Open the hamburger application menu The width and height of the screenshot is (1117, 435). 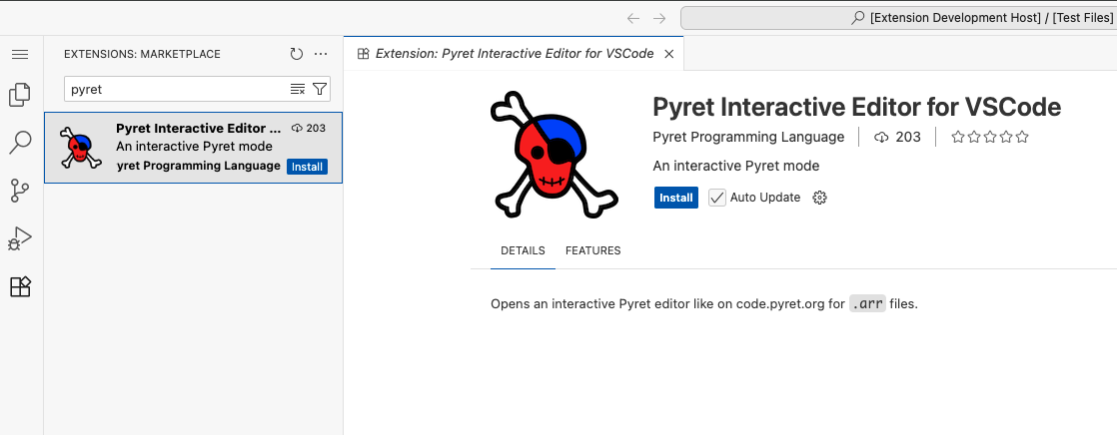click(x=20, y=54)
